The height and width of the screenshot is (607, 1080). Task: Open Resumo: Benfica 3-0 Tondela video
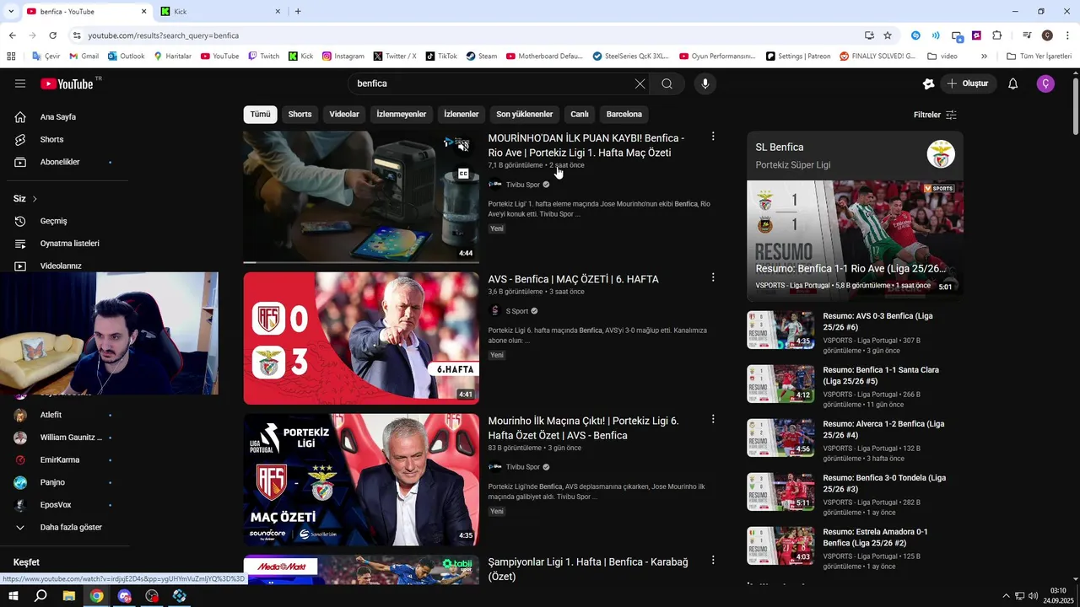(x=884, y=483)
